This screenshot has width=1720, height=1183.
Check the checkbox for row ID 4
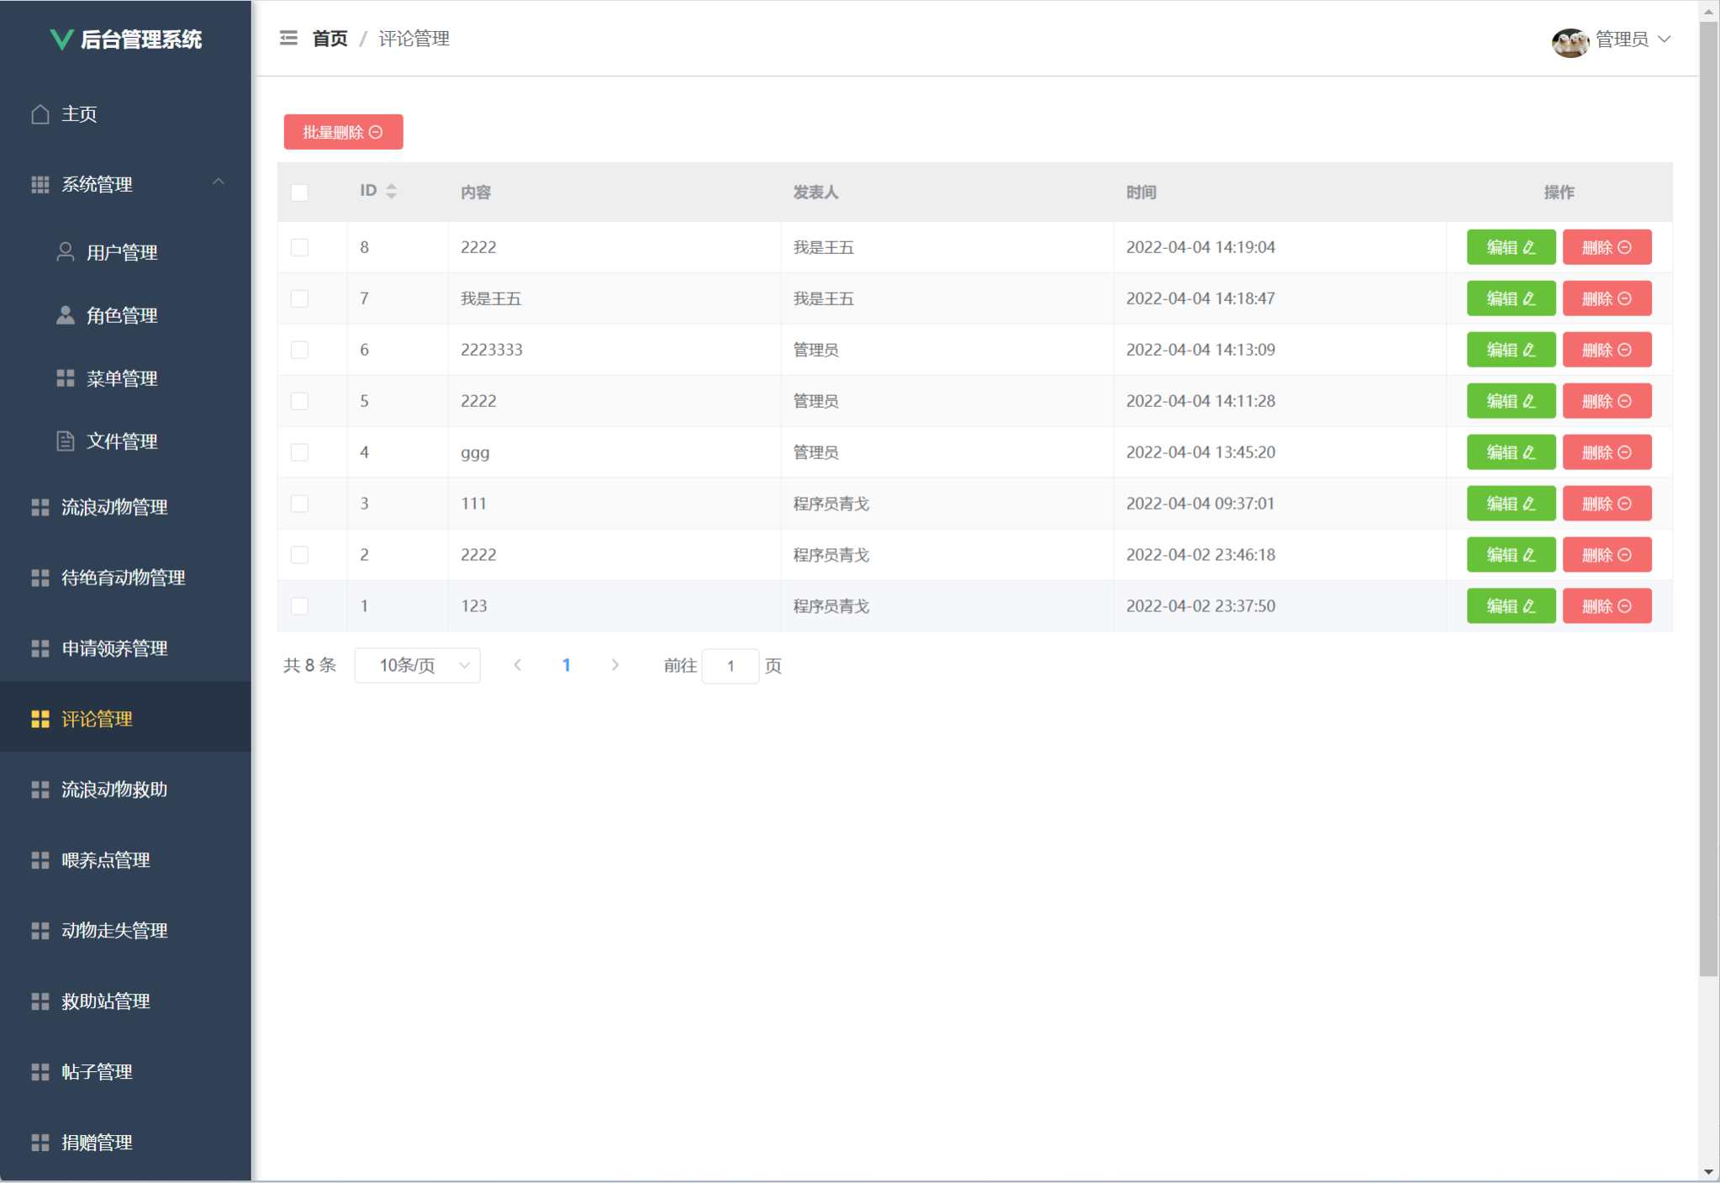(x=299, y=452)
